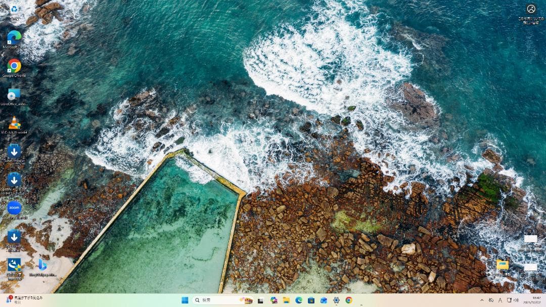Open the clock and date panel
Image resolution: width=546 pixels, height=307 pixels.
[535, 300]
